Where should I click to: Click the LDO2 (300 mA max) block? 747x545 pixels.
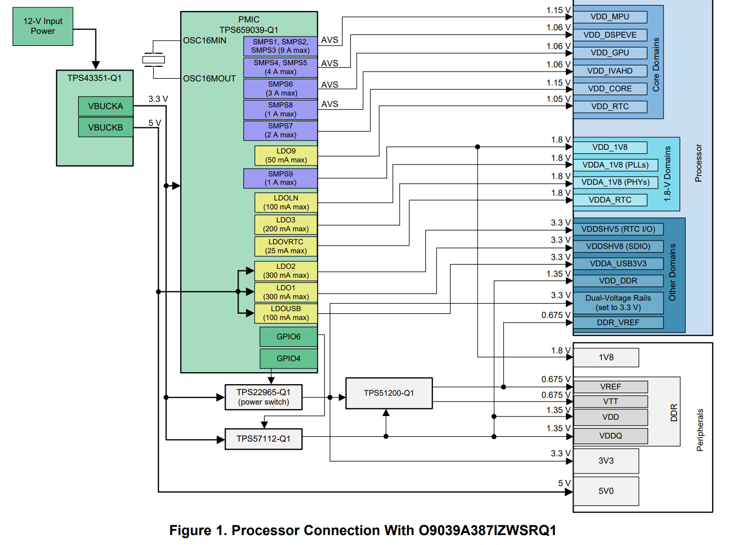[286, 271]
